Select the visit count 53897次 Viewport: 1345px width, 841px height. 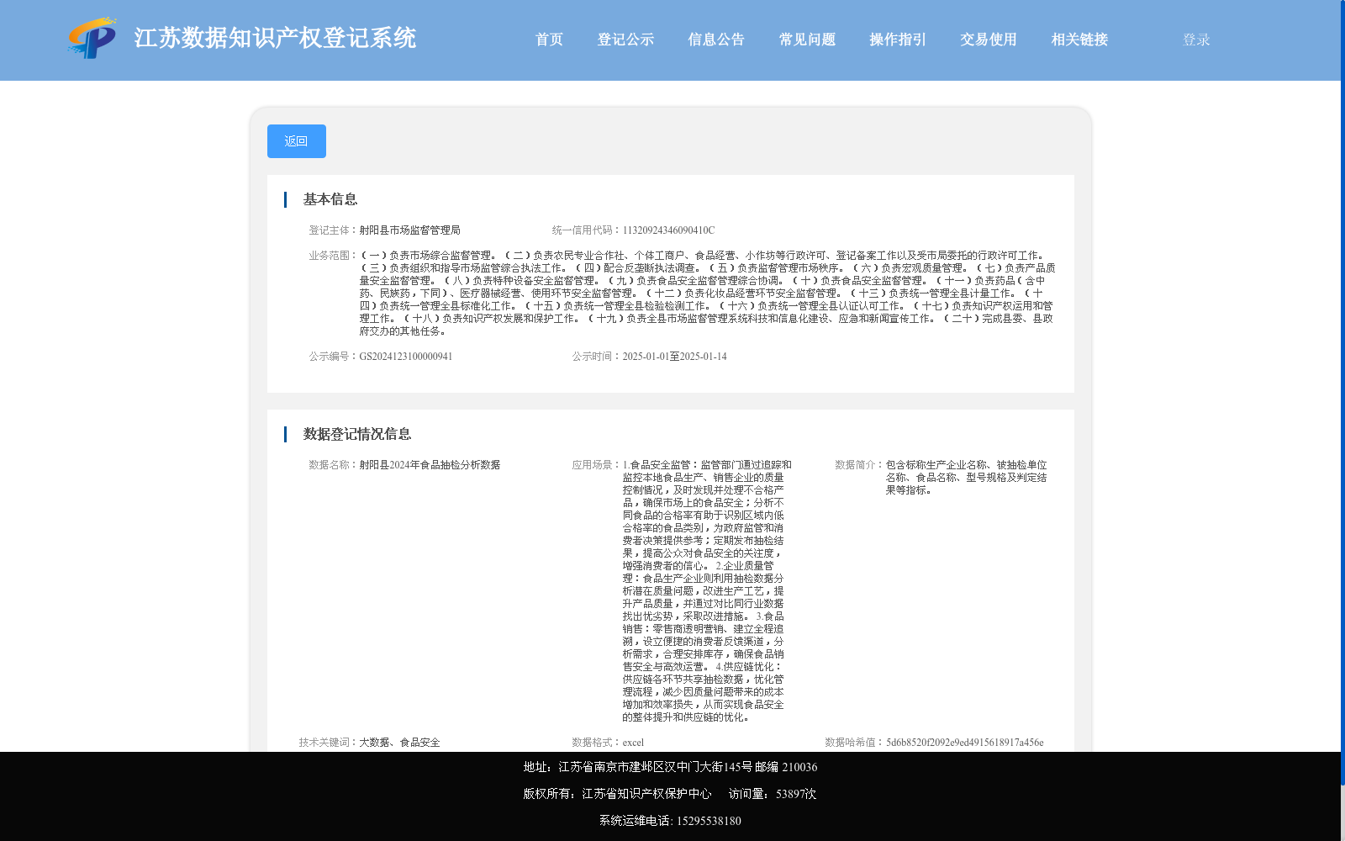point(796,794)
